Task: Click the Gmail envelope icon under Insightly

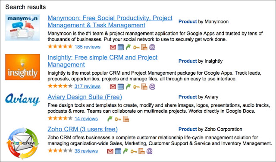Action: tap(113, 87)
